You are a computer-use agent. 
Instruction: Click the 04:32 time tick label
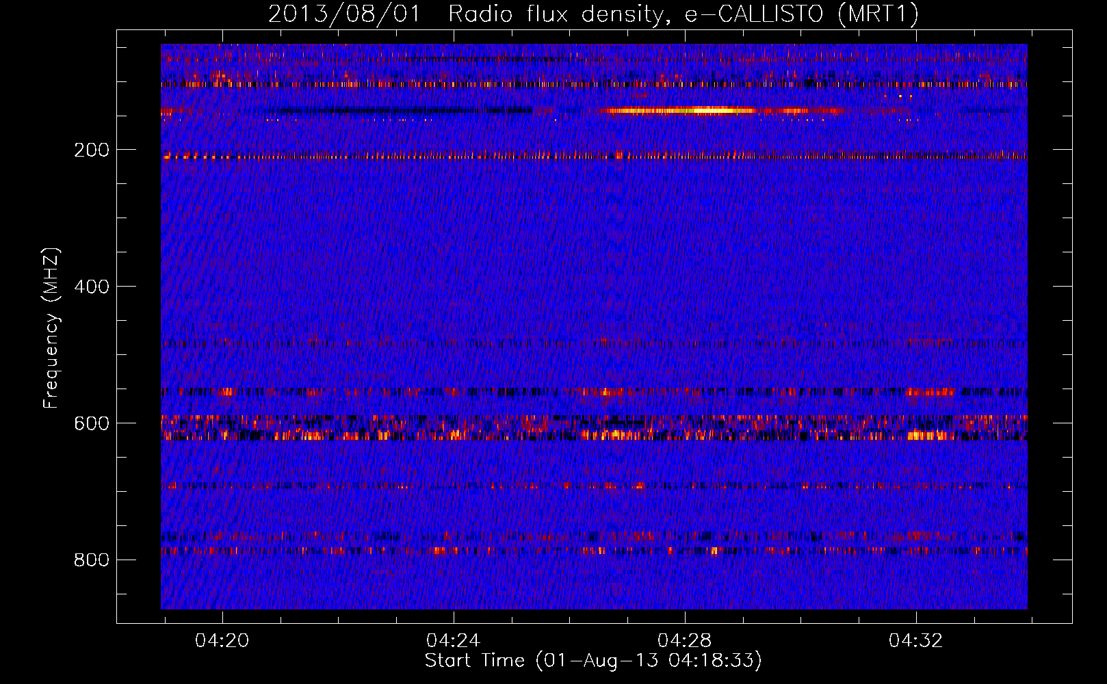pyautogui.click(x=916, y=641)
